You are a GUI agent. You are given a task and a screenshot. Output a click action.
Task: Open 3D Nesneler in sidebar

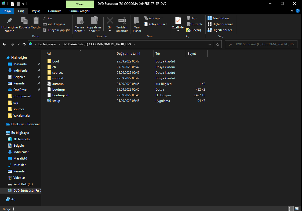[x=22, y=139]
